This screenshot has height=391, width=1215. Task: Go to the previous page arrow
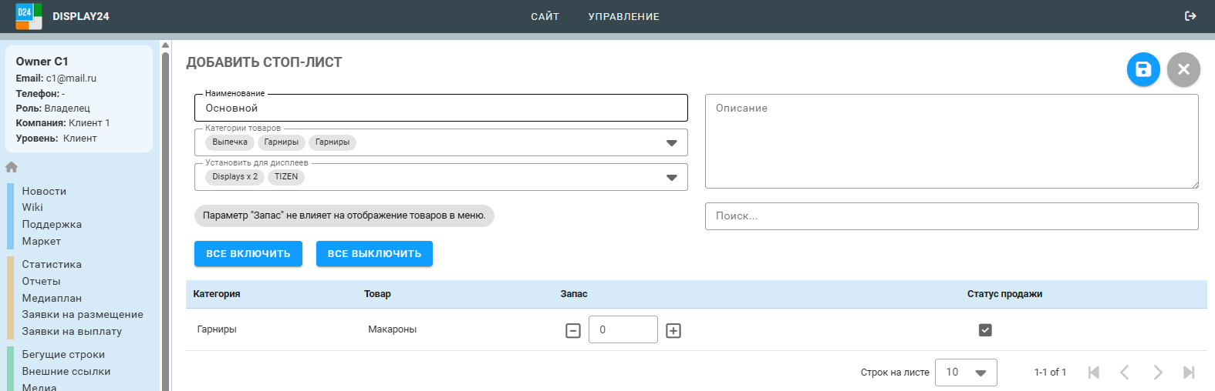coord(1125,373)
